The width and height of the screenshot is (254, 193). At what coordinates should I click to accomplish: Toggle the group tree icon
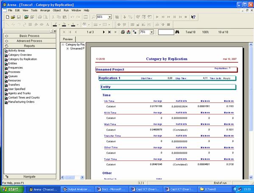tap(134, 32)
